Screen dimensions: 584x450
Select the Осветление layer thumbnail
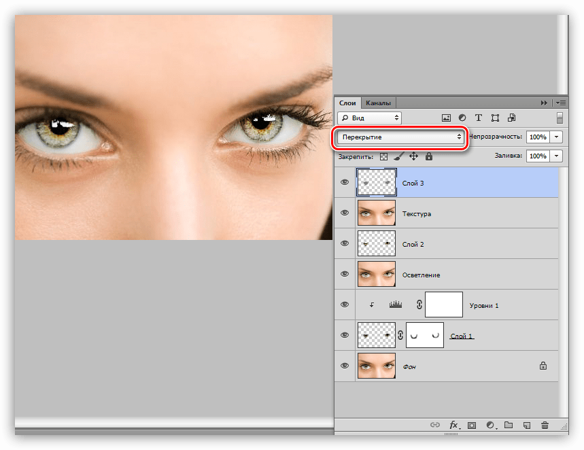click(x=377, y=274)
